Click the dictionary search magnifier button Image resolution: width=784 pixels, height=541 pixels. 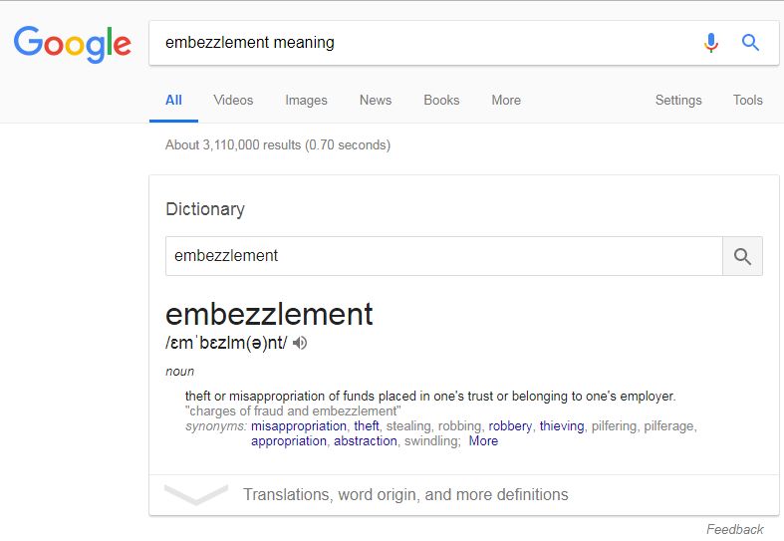(x=742, y=256)
